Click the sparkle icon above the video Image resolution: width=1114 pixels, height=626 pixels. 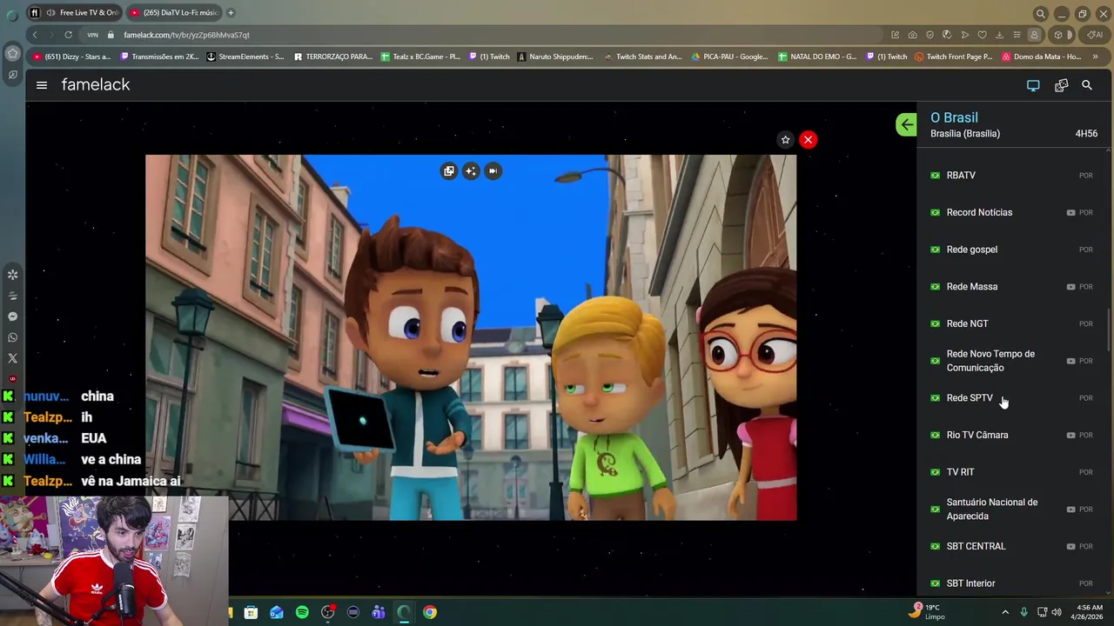(x=471, y=171)
